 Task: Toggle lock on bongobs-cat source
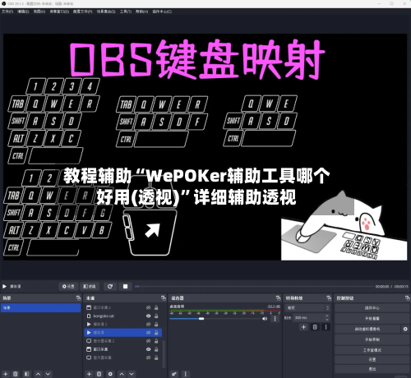coord(156,316)
